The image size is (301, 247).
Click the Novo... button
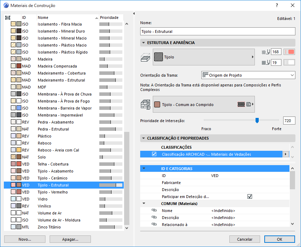(x=25, y=239)
